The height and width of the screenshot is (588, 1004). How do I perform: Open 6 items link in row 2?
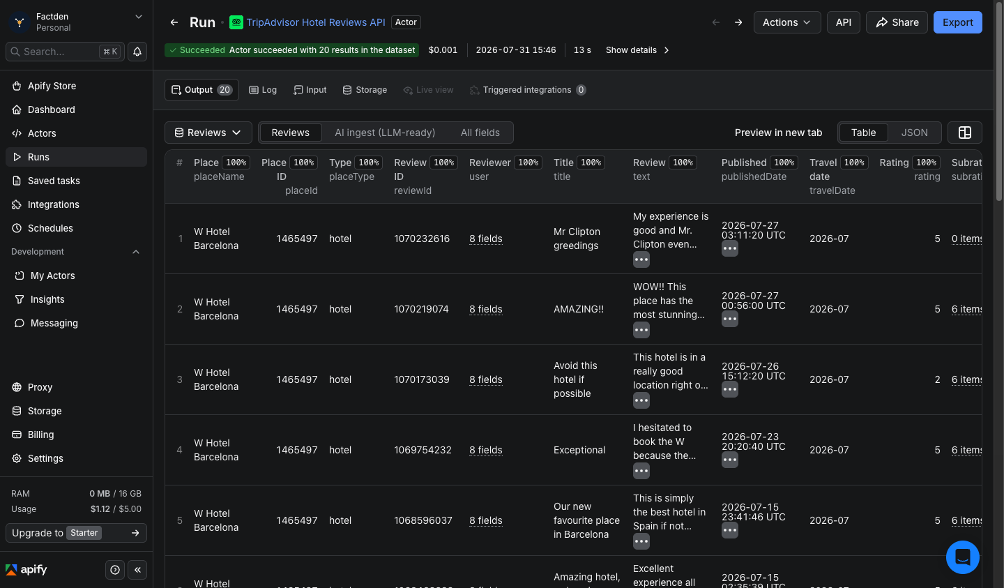point(966,309)
